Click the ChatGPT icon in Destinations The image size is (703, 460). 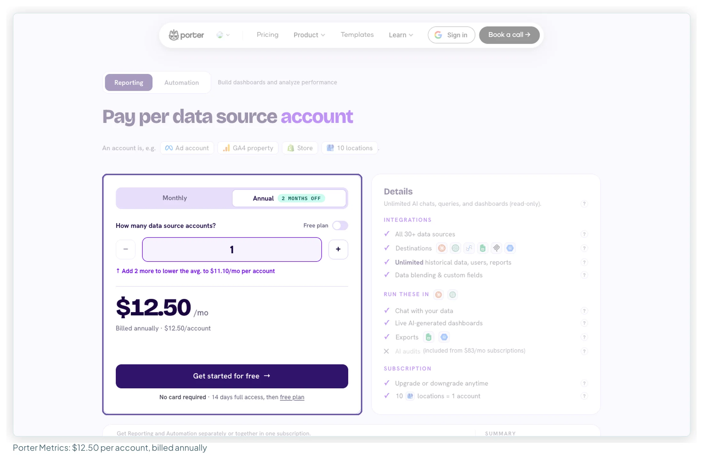coord(455,248)
